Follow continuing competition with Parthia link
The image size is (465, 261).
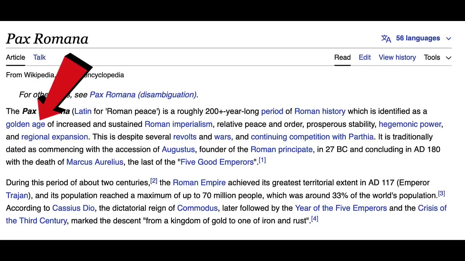click(x=312, y=137)
